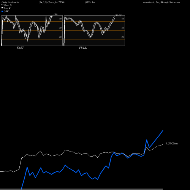190x190 pixels.
Task: Click the FAST chart label
Action: pos(20,48)
